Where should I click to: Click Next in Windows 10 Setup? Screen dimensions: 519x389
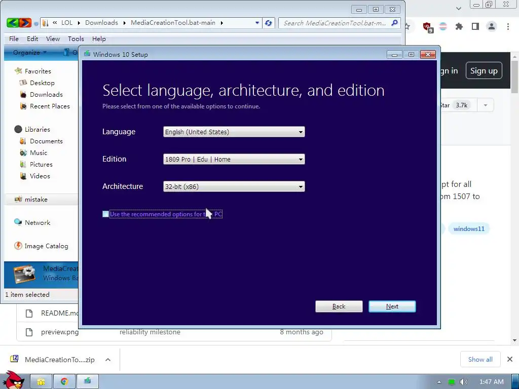392,306
